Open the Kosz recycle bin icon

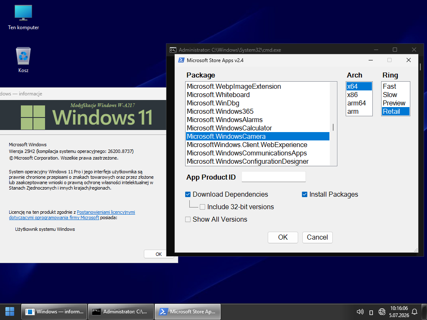click(23, 60)
